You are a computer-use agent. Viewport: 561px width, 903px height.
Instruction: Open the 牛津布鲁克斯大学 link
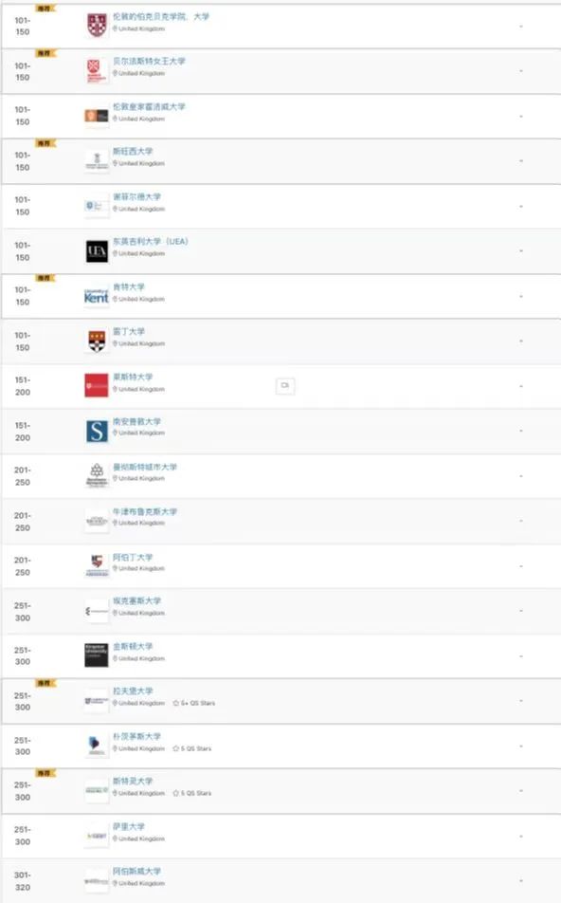coord(145,511)
